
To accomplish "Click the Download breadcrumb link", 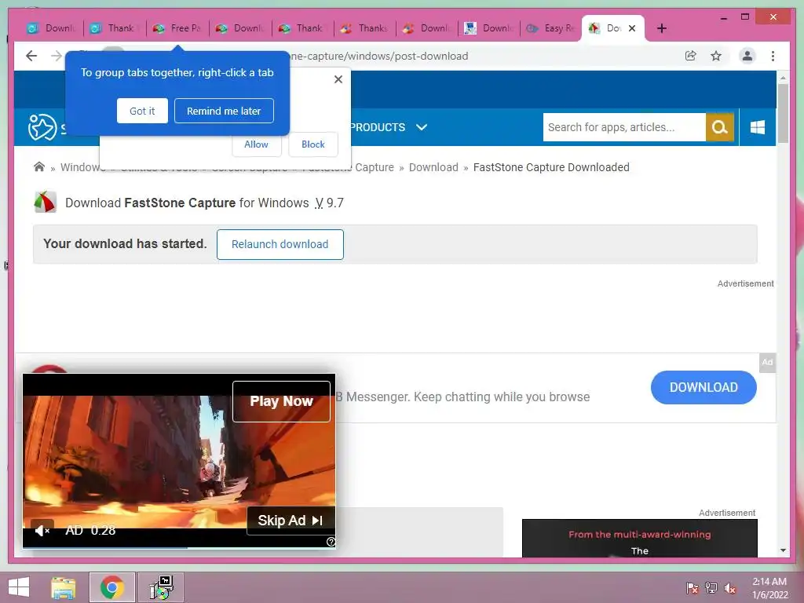I will [433, 167].
